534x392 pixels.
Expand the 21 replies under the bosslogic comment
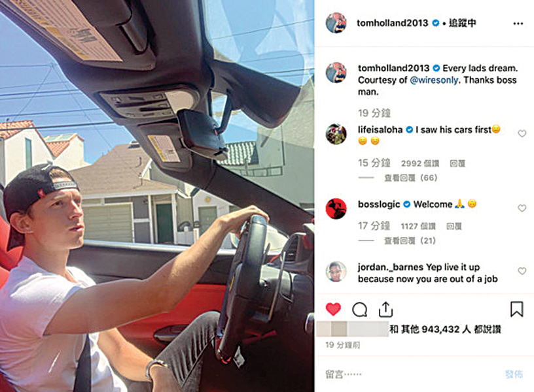pos(410,240)
